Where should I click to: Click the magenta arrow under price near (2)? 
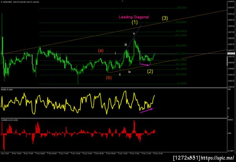point(144,65)
